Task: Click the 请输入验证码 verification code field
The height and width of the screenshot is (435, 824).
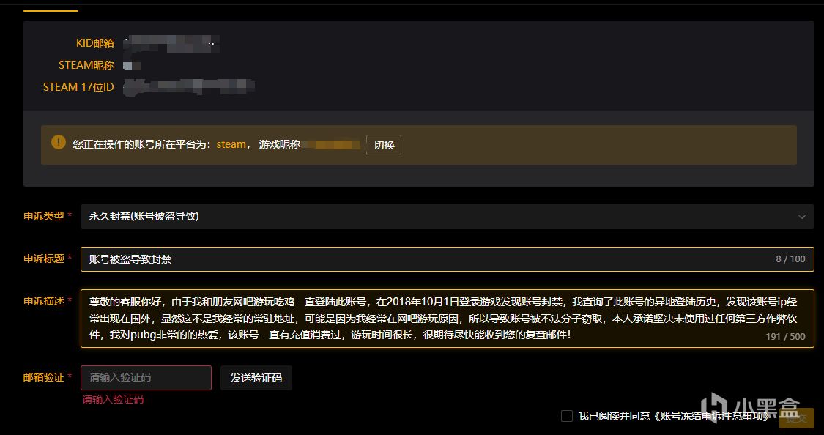Action: point(146,377)
